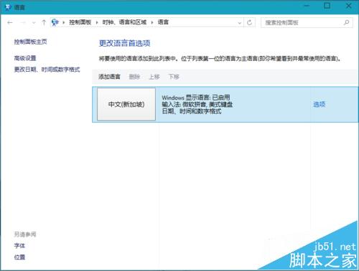The height and width of the screenshot is (271, 359).
Task: Expand chevron before 时钟、语言和区域 breadcrumb
Action: click(97, 22)
